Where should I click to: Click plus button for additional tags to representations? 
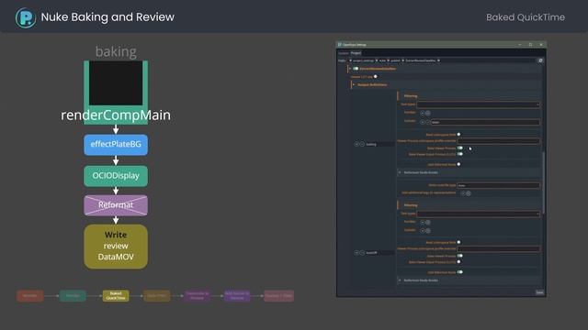463,193
